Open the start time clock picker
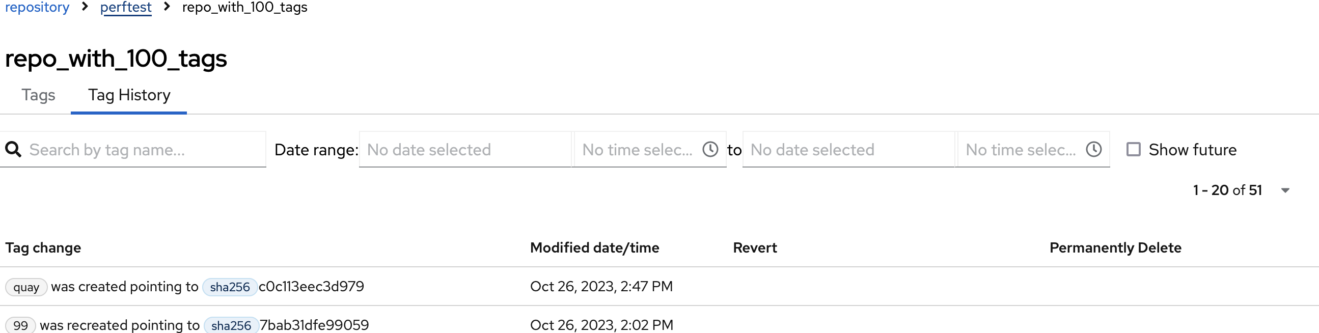The image size is (1319, 333). [710, 150]
